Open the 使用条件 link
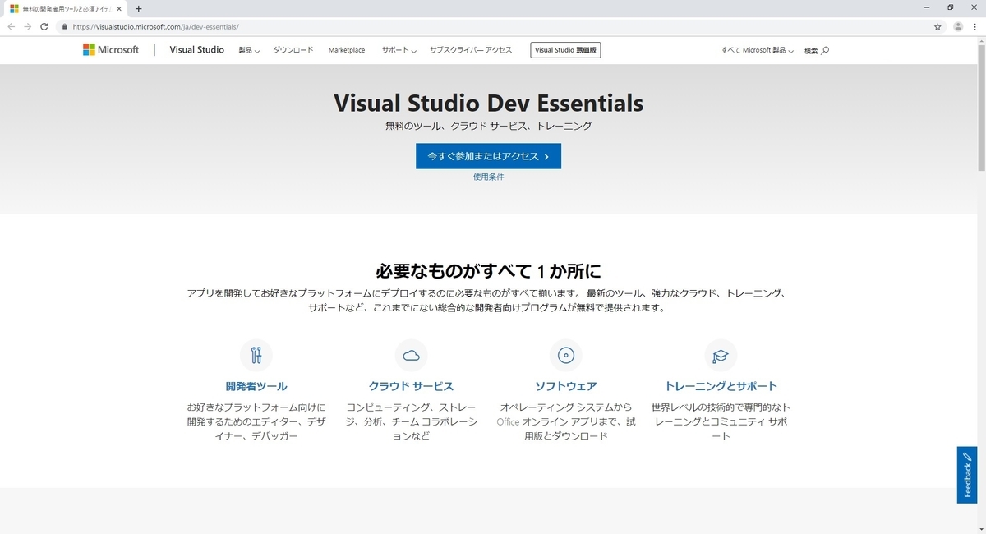986x534 pixels. pos(488,177)
